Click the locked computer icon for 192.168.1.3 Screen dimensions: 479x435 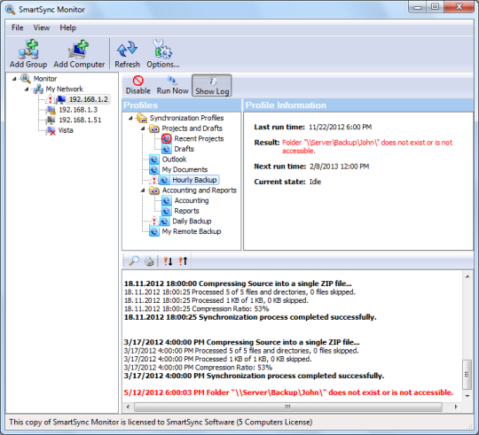point(51,110)
